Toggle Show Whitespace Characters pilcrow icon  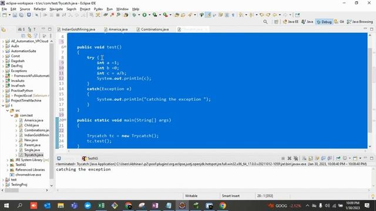click(233, 15)
